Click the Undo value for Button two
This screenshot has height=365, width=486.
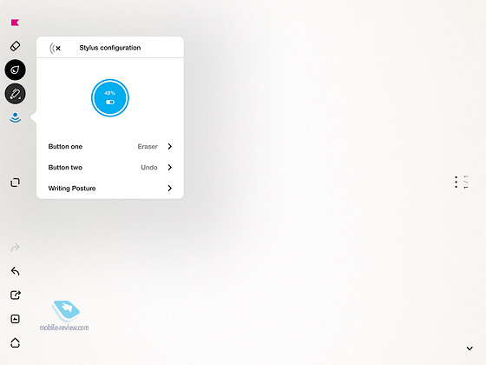click(149, 167)
